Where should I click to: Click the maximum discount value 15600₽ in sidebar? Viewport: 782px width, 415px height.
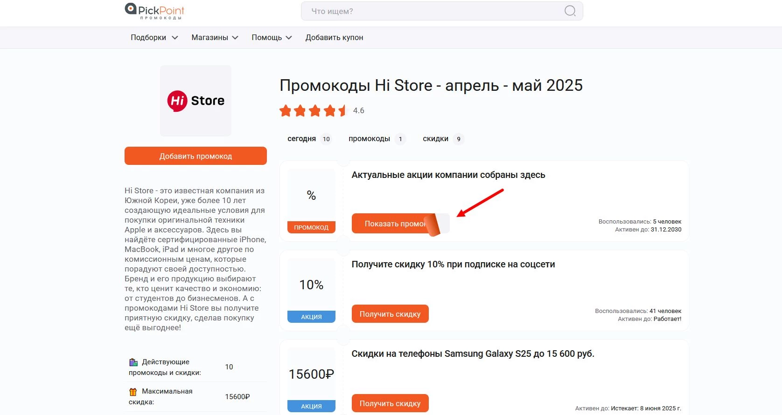pos(237,397)
